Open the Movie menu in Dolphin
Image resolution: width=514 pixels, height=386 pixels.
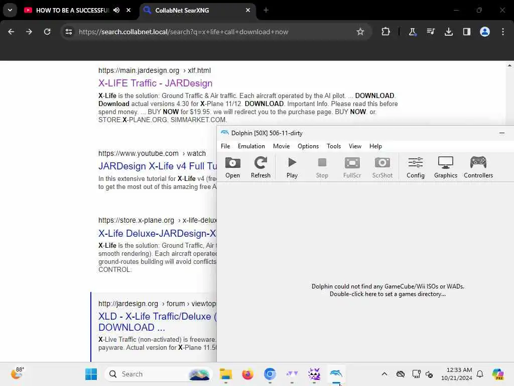click(281, 146)
